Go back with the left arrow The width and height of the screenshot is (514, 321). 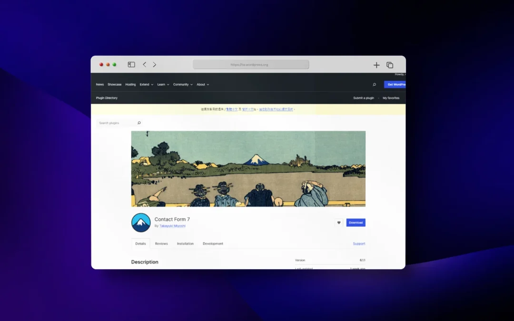(x=144, y=65)
